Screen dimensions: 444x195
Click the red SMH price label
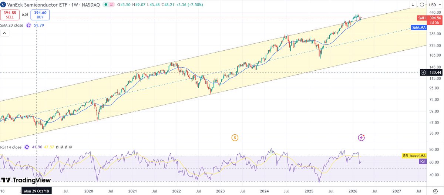tap(421, 18)
